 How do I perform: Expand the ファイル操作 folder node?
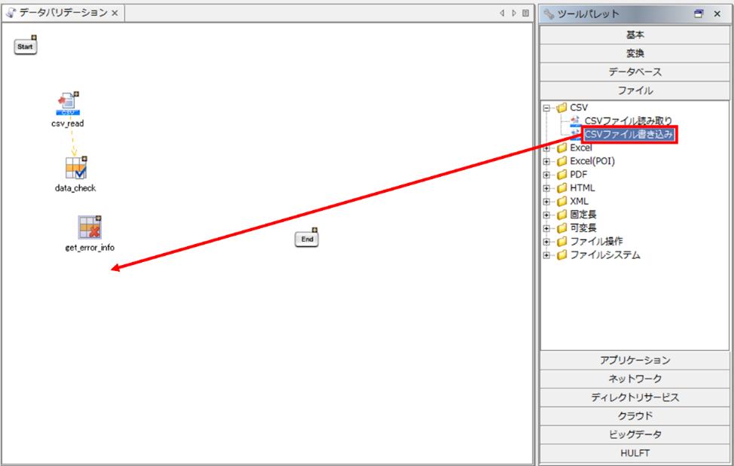click(x=546, y=242)
